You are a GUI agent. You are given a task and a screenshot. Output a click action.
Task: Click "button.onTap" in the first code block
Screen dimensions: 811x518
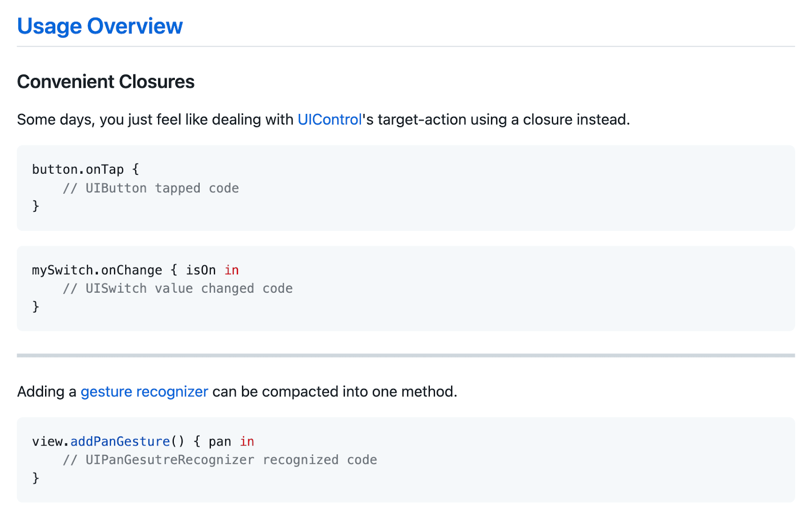(78, 169)
